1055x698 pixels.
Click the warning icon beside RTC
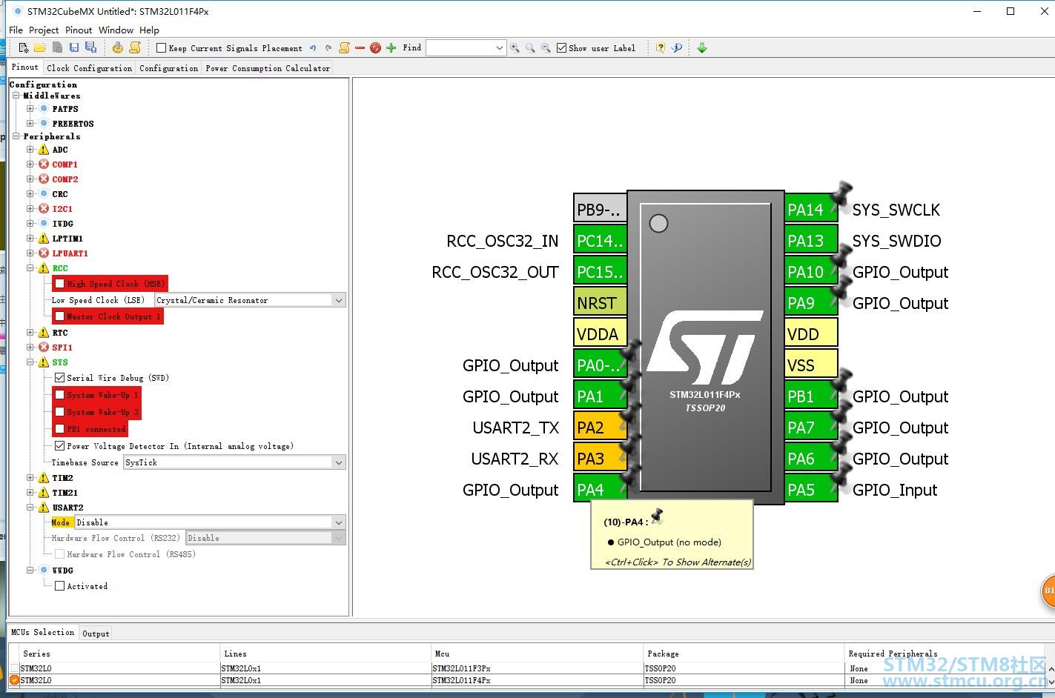[x=44, y=333]
